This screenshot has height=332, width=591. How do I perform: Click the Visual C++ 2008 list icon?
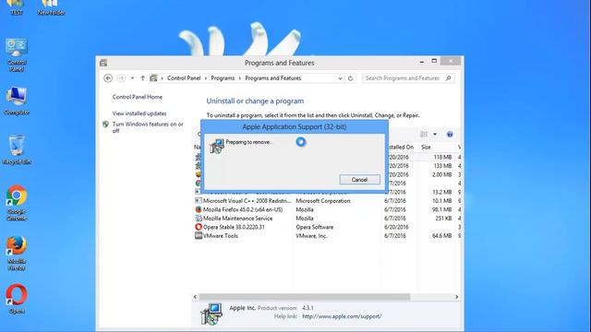(x=199, y=201)
